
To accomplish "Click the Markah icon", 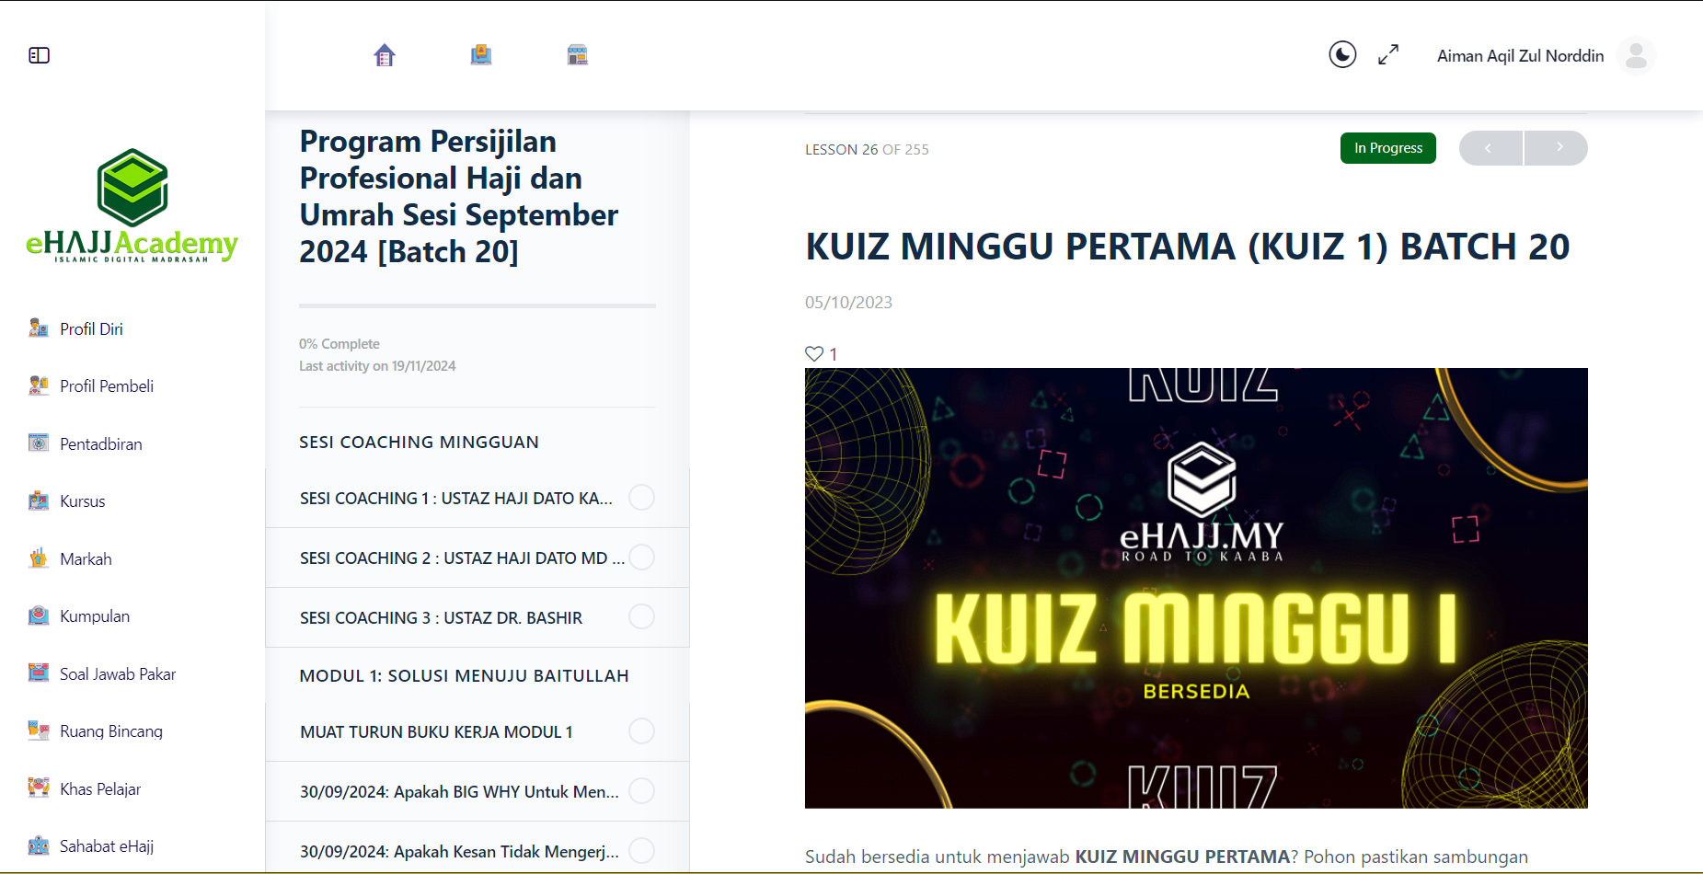I will point(39,558).
